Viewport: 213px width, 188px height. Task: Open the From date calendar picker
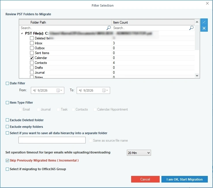click(x=59, y=90)
